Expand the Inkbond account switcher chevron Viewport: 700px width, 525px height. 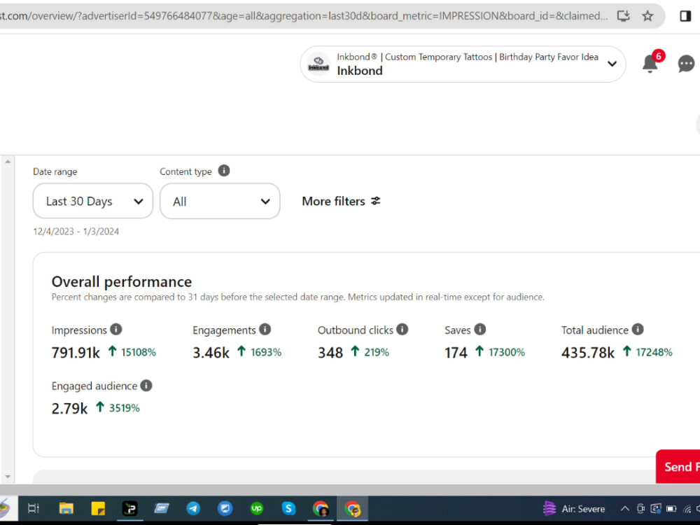point(612,64)
